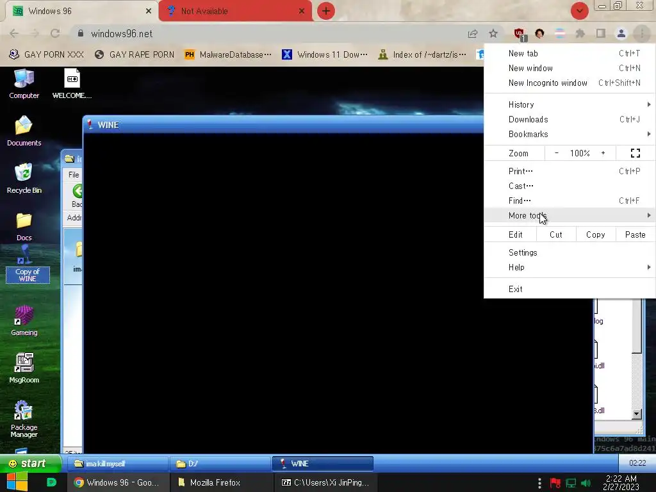
Task: Choose New Incognito window menu item
Action: pyautogui.click(x=570, y=83)
